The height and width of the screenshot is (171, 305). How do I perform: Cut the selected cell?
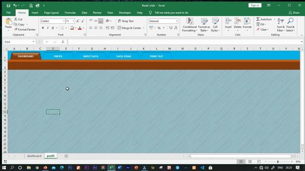pos(18,19)
